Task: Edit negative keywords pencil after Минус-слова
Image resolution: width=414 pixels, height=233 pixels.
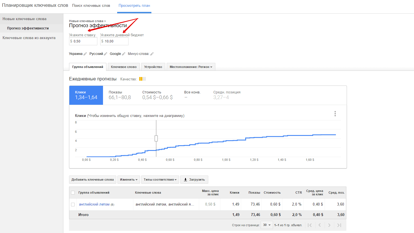Action: (152, 54)
